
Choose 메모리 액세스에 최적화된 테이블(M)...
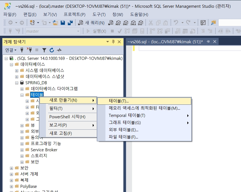(144, 108)
